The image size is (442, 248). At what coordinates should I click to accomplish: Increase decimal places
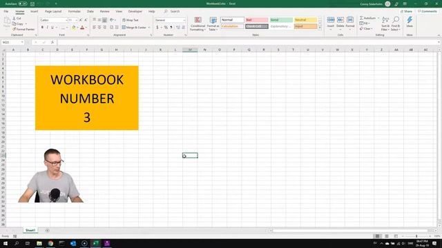coord(178,28)
